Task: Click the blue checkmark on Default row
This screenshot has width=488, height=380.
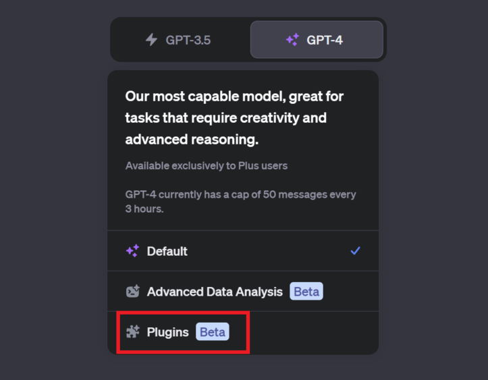Action: coord(355,251)
